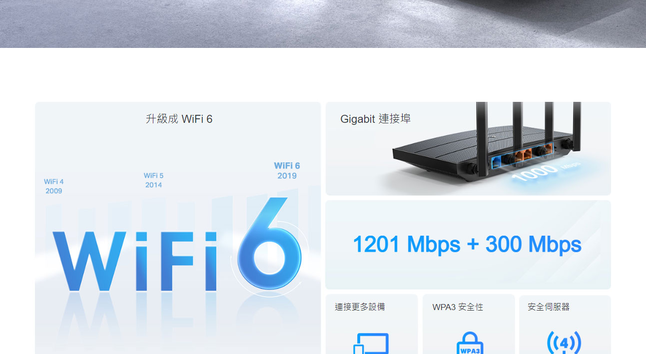Click the wireless signal icon under 安全伺服器
This screenshot has height=354, width=646.
pos(564,343)
